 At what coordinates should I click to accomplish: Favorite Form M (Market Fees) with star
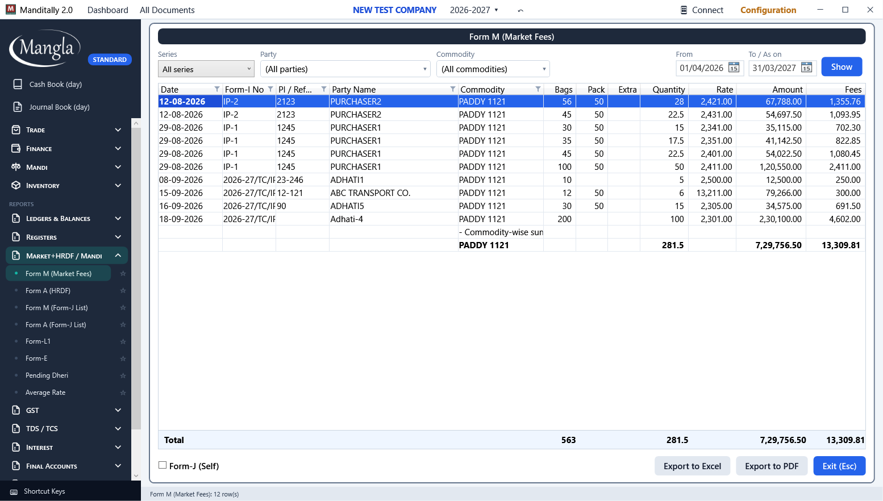click(123, 274)
